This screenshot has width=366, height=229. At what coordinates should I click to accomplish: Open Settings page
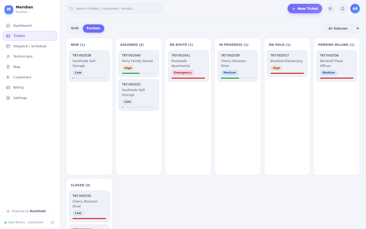coord(30,98)
